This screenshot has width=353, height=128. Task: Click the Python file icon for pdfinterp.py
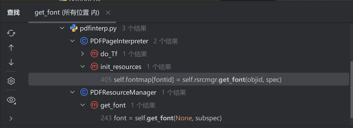[74, 28]
